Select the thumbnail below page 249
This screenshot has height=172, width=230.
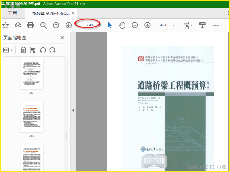pyautogui.click(x=32, y=158)
